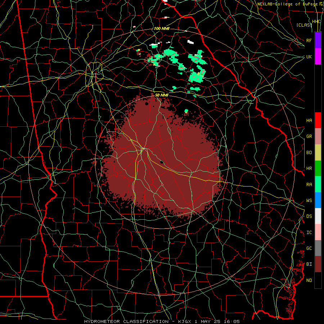Click the BD yellow legend swatch
The height and width of the screenshot is (324, 324).
click(318, 153)
